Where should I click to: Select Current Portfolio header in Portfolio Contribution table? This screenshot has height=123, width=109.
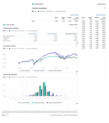pos(74,15)
